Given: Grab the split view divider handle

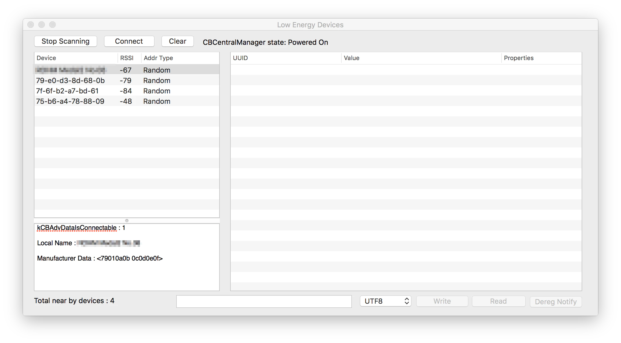Looking at the screenshot, I should coord(127,221).
